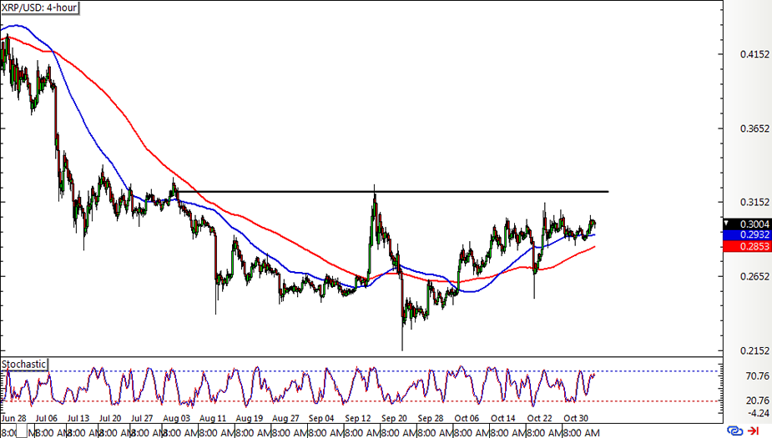Click the Jun 28 date label
Image resolution: width=772 pixels, height=438 pixels.
point(14,418)
